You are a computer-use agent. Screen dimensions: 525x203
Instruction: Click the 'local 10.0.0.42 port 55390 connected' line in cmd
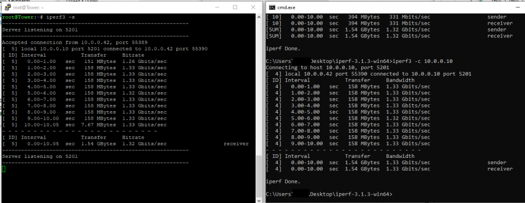pyautogui.click(x=369, y=74)
